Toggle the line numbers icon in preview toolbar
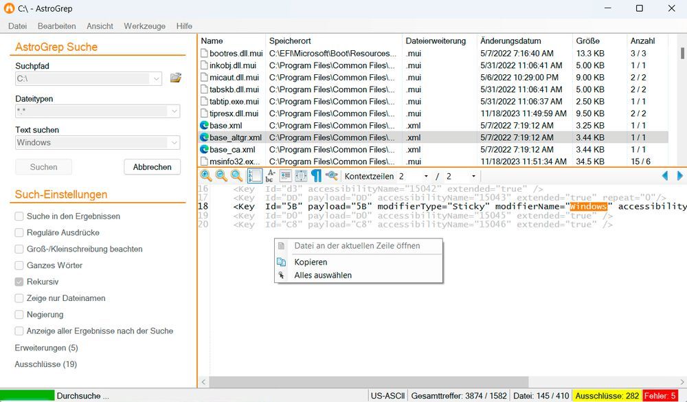Image resolution: width=687 pixels, height=402 pixels. (254, 176)
